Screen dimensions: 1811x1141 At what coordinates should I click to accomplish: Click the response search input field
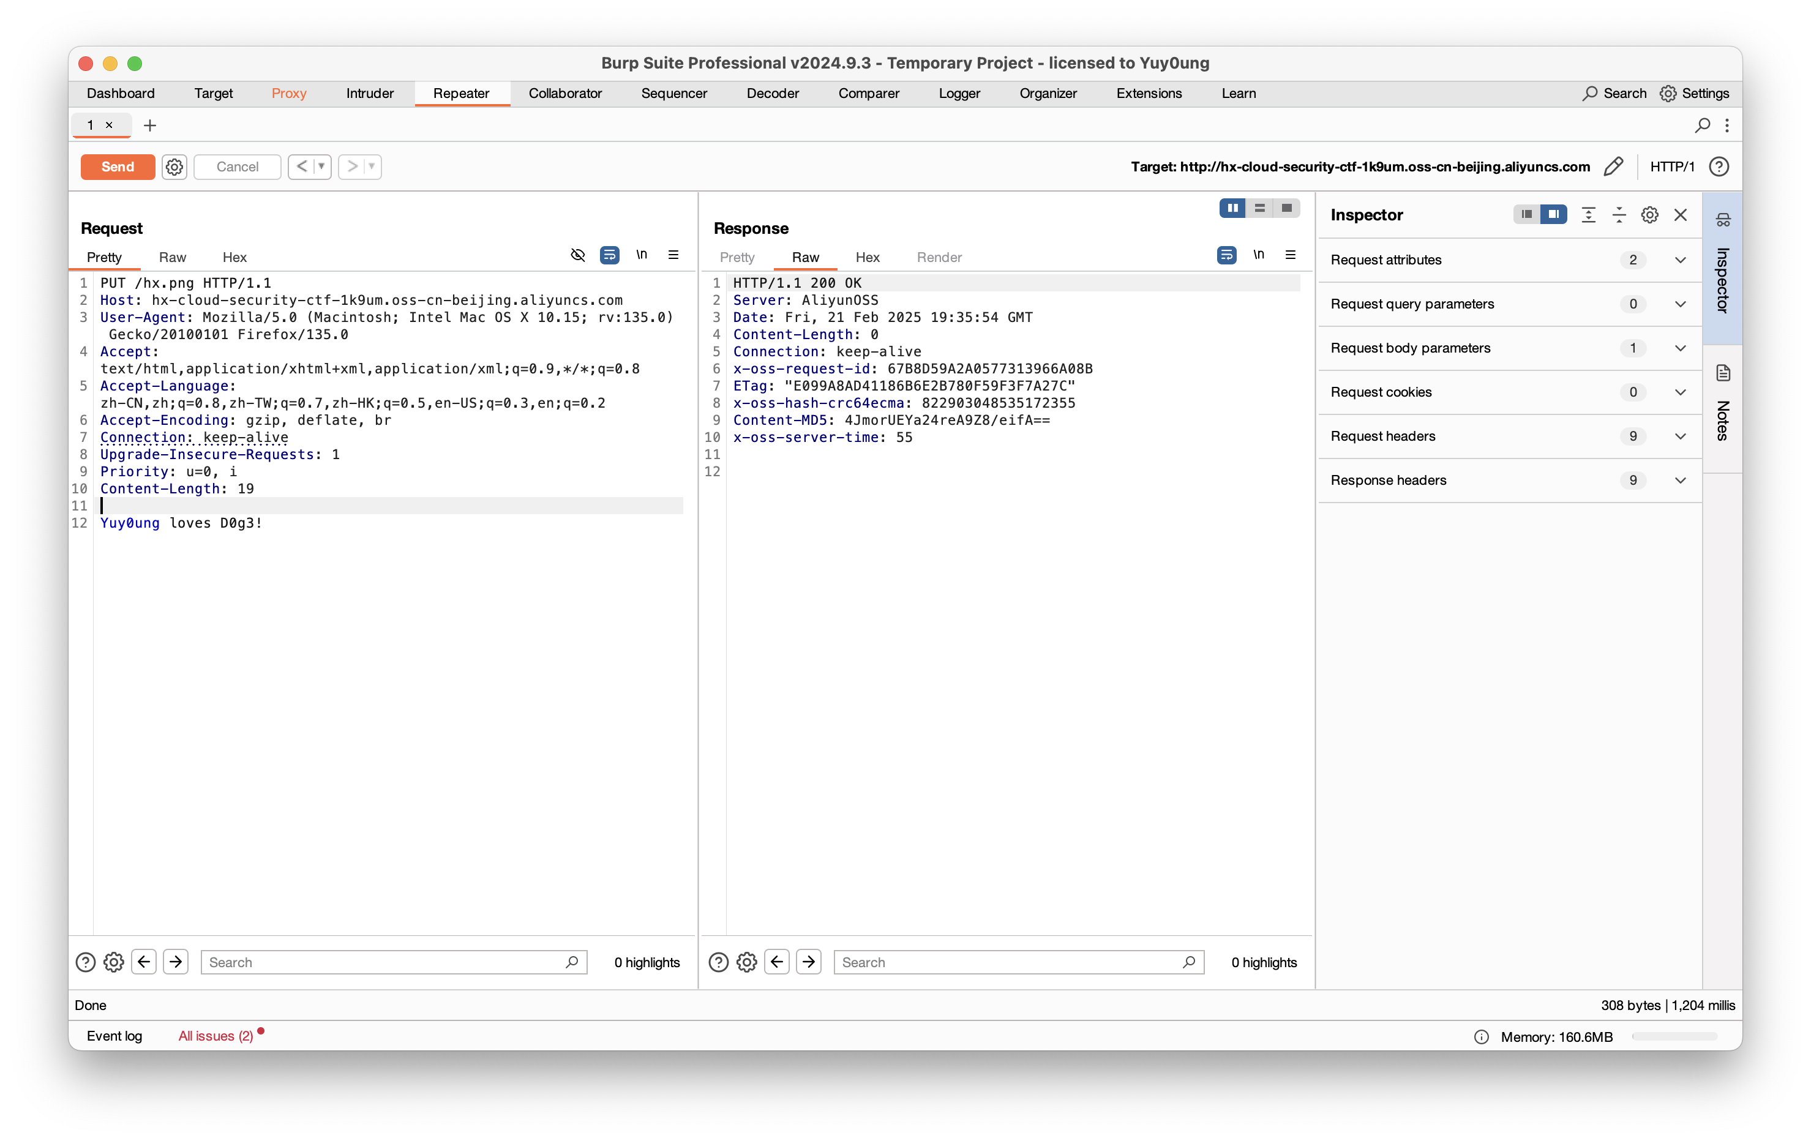click(x=1008, y=962)
